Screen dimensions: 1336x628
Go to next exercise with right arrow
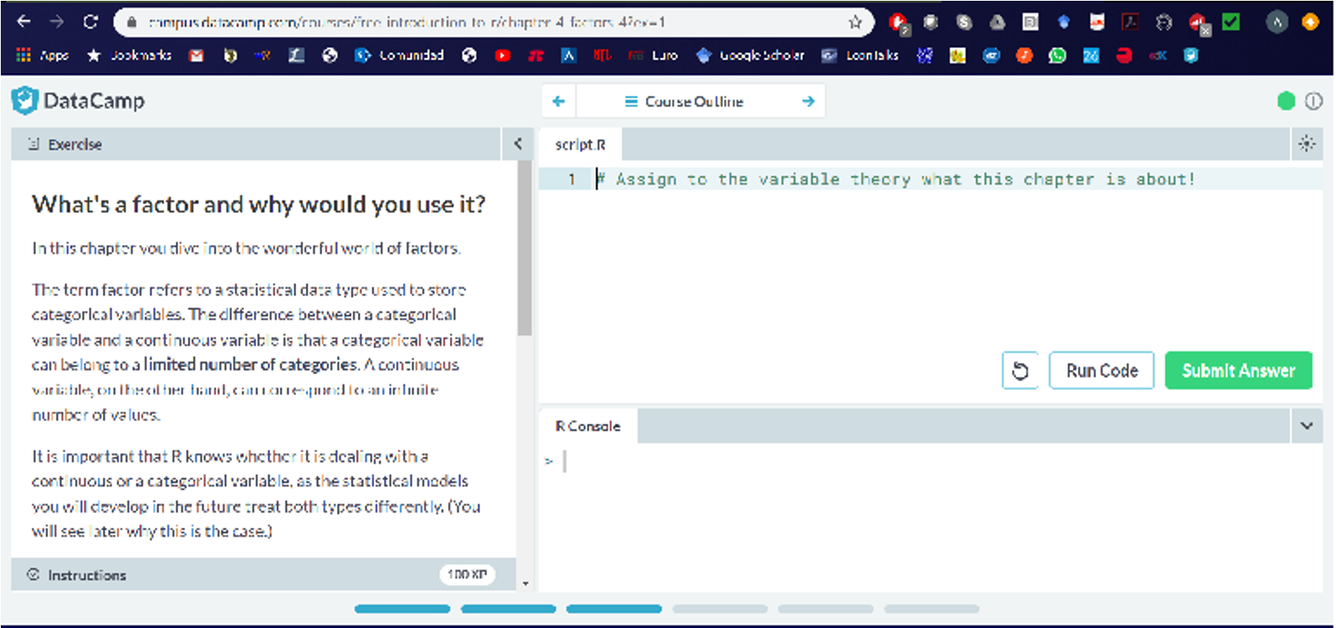[808, 102]
